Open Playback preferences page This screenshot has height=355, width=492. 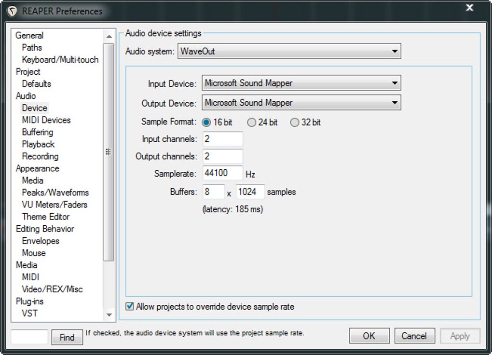38,144
